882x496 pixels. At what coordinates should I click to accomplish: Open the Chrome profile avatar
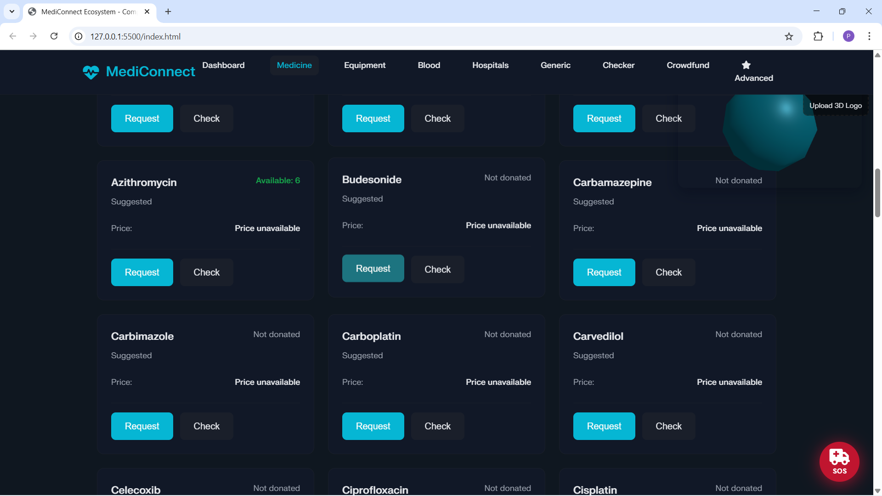(x=848, y=37)
